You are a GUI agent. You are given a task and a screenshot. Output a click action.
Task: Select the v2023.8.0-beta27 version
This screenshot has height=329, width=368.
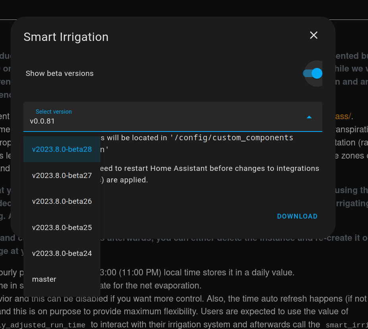62,175
